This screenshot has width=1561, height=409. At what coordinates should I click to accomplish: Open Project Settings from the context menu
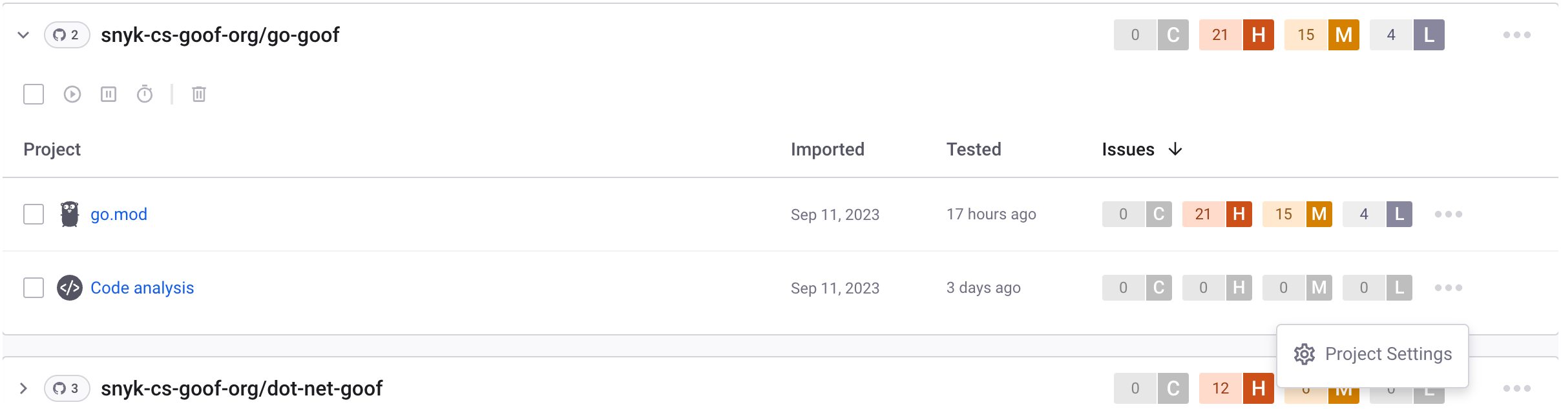click(1373, 354)
